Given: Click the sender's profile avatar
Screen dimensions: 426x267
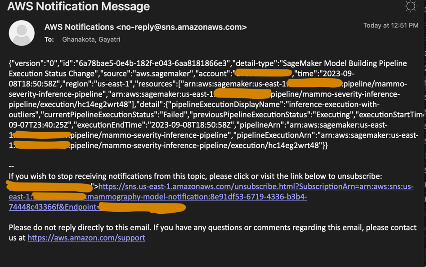Looking at the screenshot, I should tap(22, 33).
